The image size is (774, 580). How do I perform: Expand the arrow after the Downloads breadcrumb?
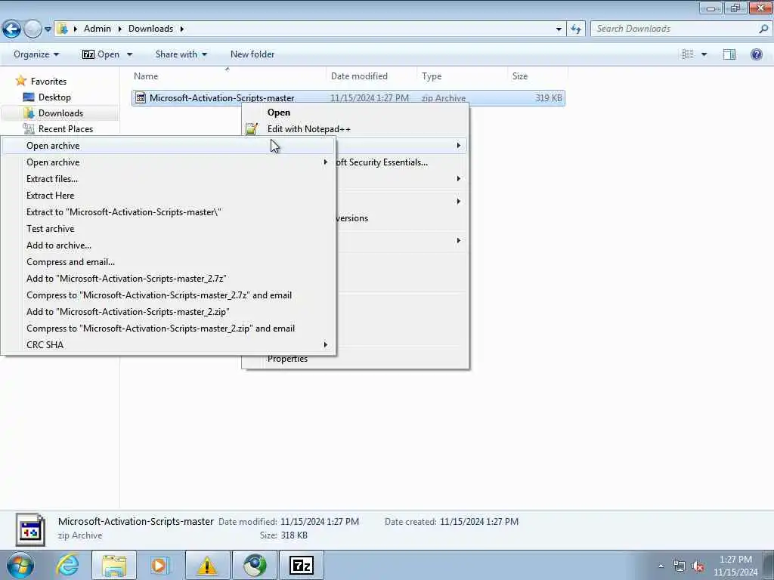click(181, 29)
